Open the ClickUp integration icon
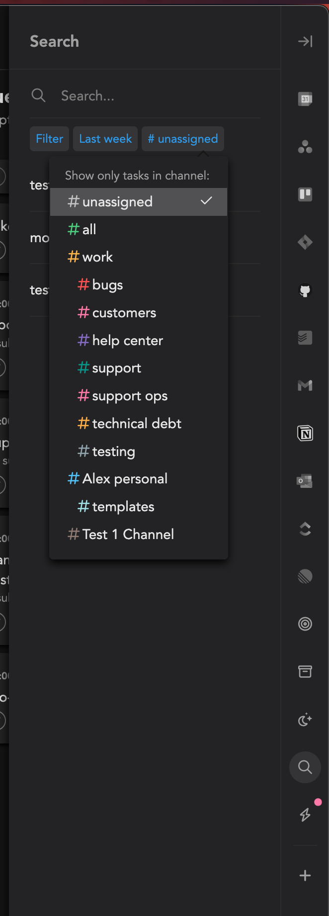Image resolution: width=329 pixels, height=916 pixels. (x=305, y=529)
